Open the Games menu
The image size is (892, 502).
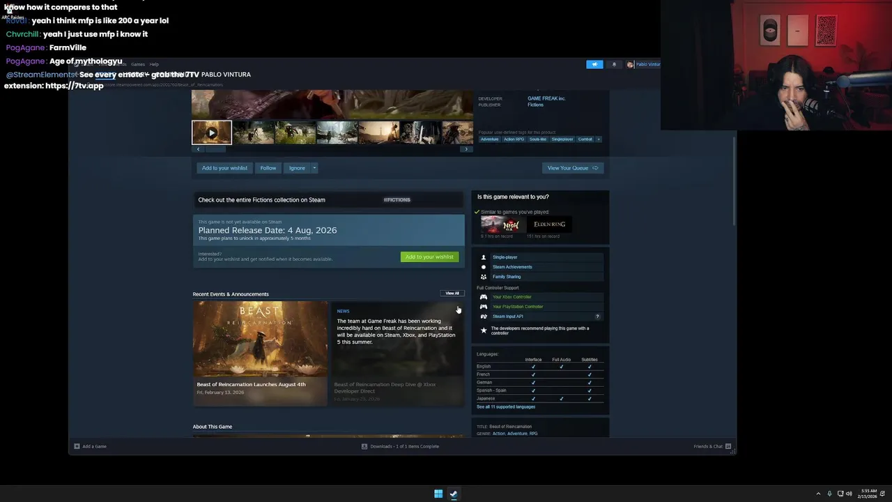click(138, 64)
